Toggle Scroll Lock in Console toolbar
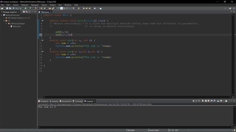The image size is (236, 132). pos(206,101)
